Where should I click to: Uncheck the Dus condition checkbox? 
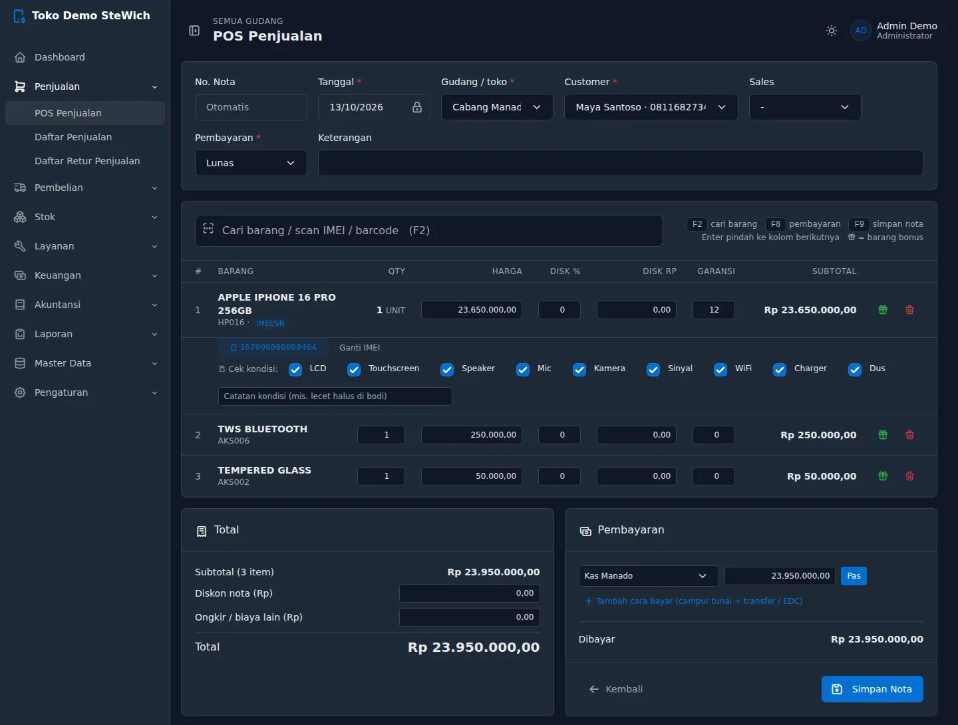pyautogui.click(x=855, y=370)
